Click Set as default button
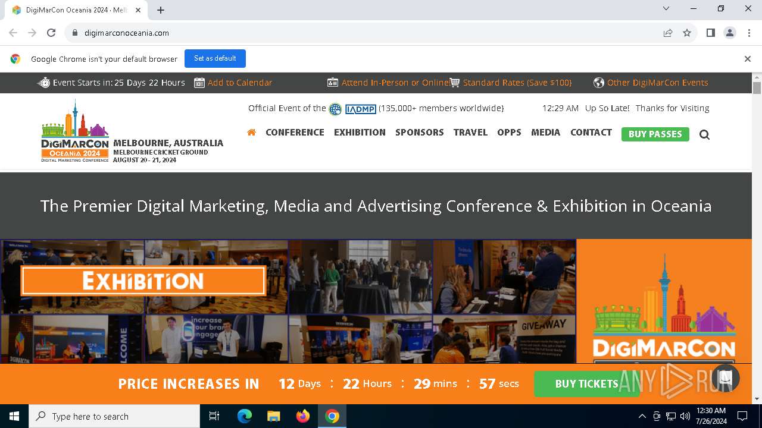The height and width of the screenshot is (428, 762). (215, 59)
